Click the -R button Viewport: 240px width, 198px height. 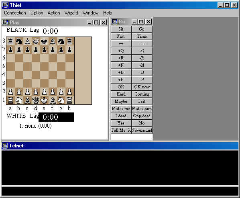coord(142,58)
